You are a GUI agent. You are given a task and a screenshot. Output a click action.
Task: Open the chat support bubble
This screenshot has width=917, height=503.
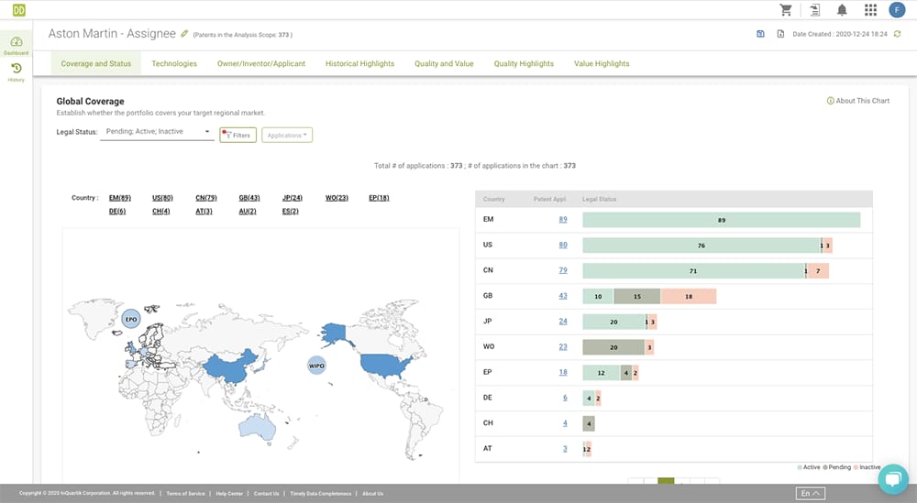[x=892, y=479]
